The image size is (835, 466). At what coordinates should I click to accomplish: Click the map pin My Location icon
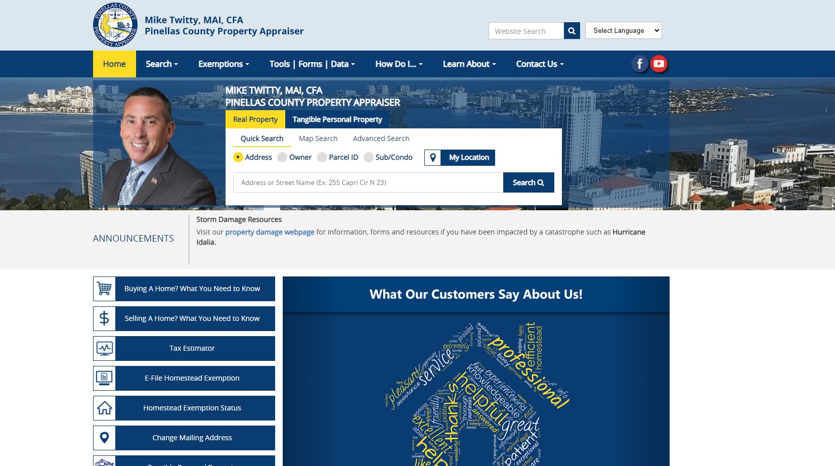(x=433, y=158)
